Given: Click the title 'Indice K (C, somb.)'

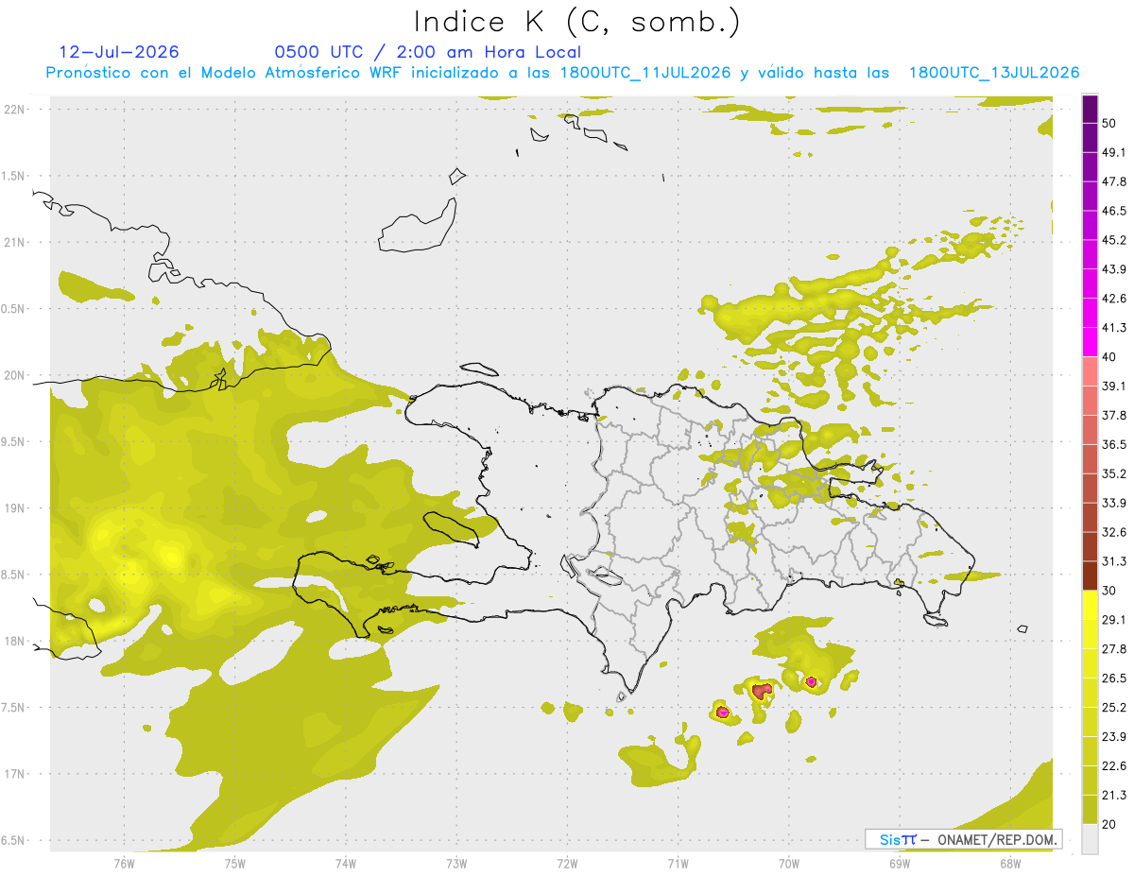Looking at the screenshot, I should [576, 22].
